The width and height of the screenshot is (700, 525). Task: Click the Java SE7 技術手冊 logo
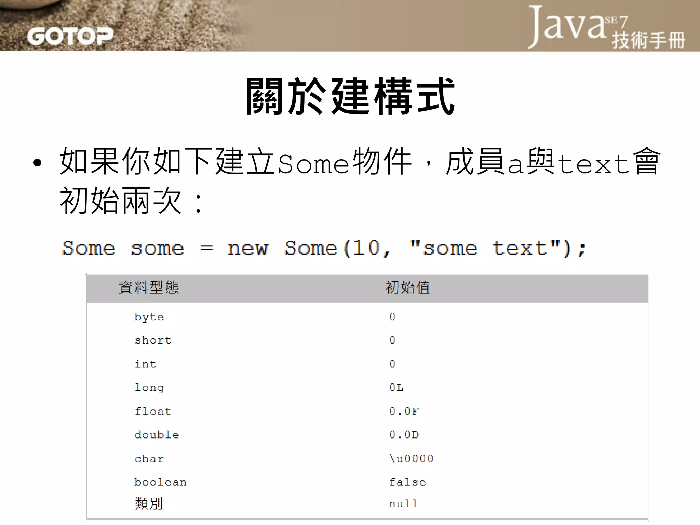pos(606,28)
